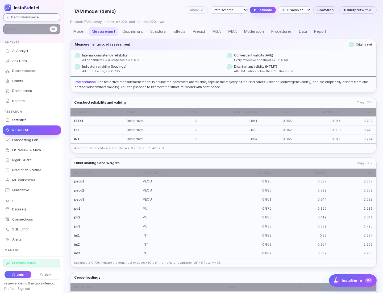The height and width of the screenshot is (293, 383).
Task: Open SQL Editor terminal icon
Action: click(x=7, y=229)
